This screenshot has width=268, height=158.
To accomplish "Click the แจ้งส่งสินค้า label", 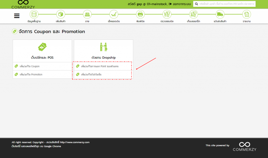I will 220,21.
